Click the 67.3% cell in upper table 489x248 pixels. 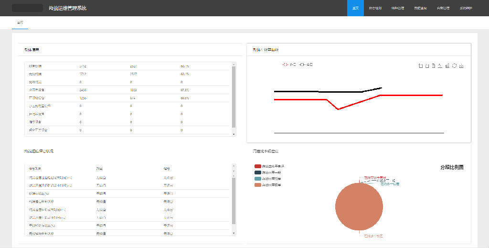185,90
